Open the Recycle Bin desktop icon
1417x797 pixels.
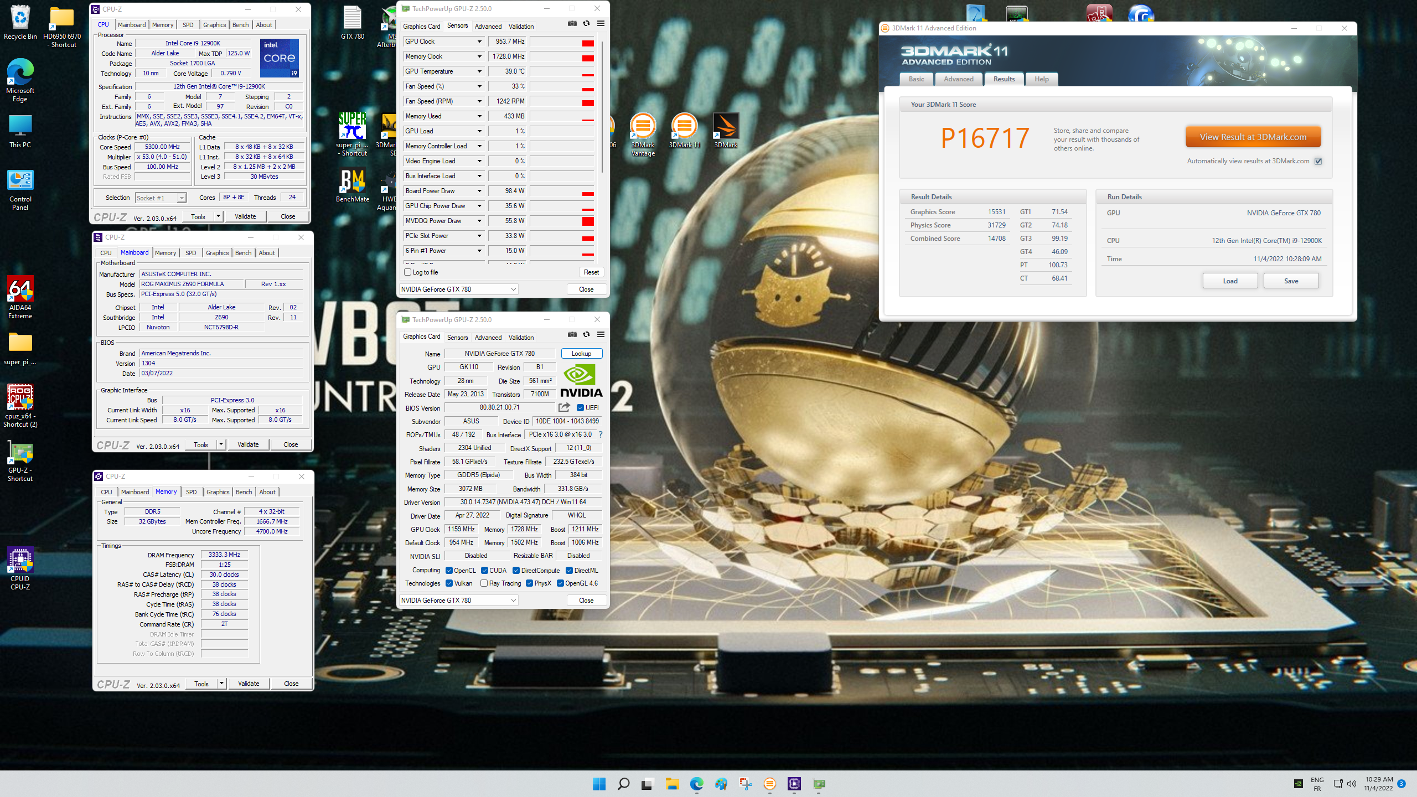click(x=20, y=23)
